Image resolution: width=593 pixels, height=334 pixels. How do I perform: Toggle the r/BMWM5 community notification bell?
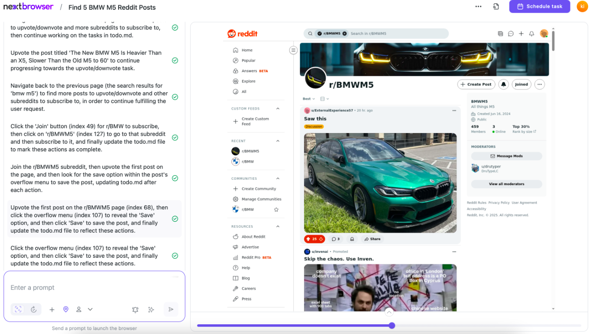pyautogui.click(x=503, y=84)
